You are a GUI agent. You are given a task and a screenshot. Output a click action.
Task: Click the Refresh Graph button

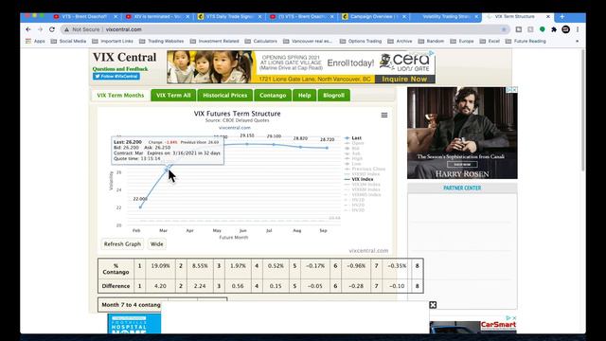pyautogui.click(x=122, y=244)
